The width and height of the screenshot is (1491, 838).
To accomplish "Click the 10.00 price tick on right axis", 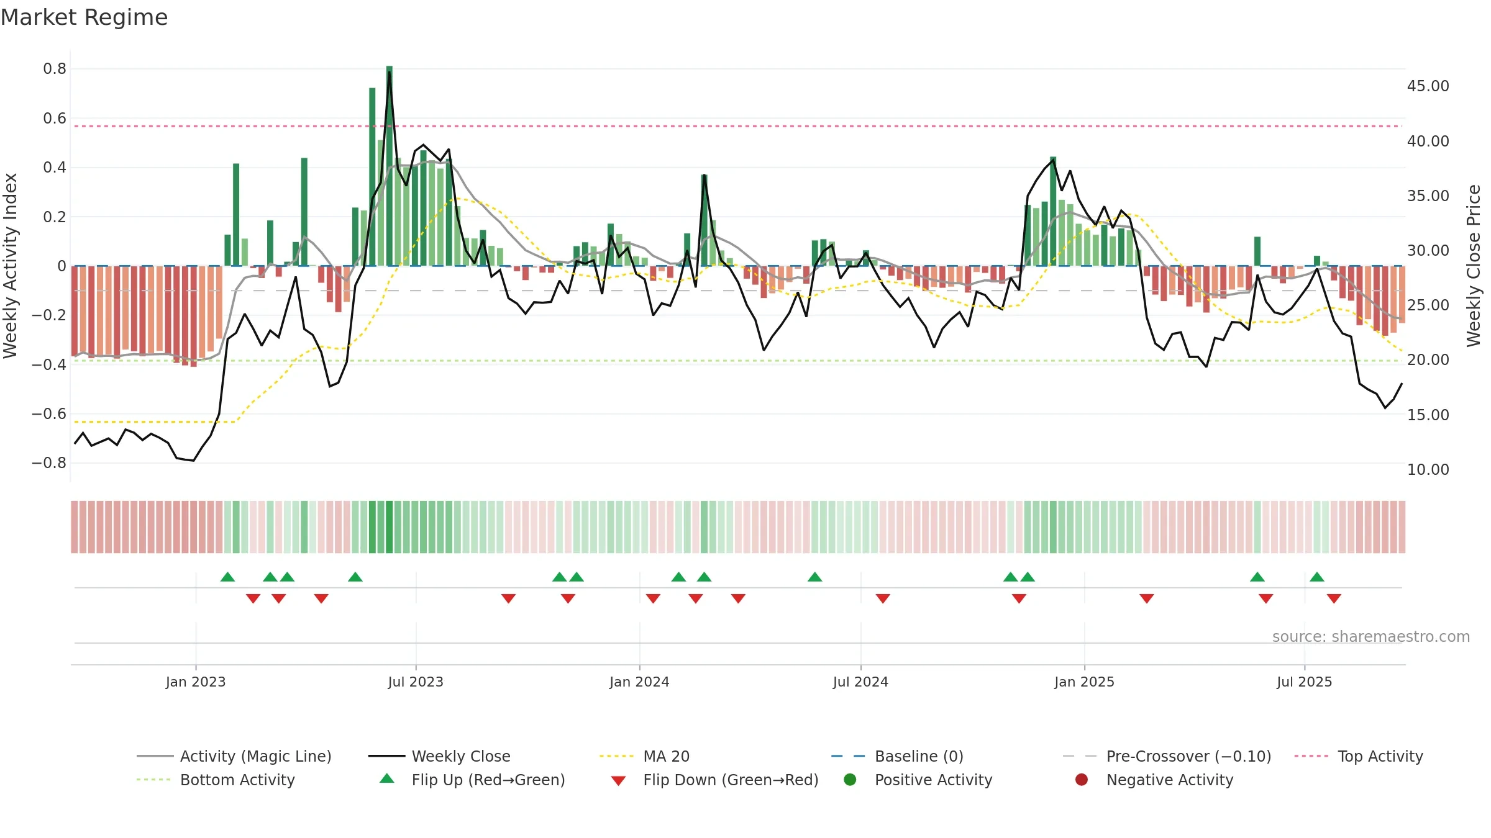I will pos(1428,470).
